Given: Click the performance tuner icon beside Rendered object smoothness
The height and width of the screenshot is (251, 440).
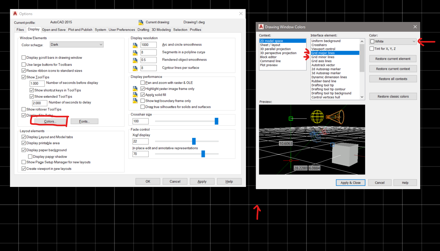Looking at the screenshot, I should pos(136,60).
